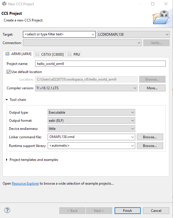Click the greyed Browse... button beside Location

point(152,79)
